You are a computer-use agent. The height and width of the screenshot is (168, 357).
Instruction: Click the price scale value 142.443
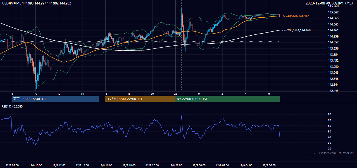pyautogui.click(x=333, y=91)
